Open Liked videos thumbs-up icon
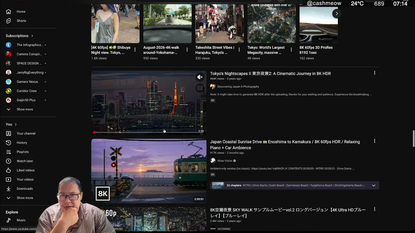 point(8,170)
